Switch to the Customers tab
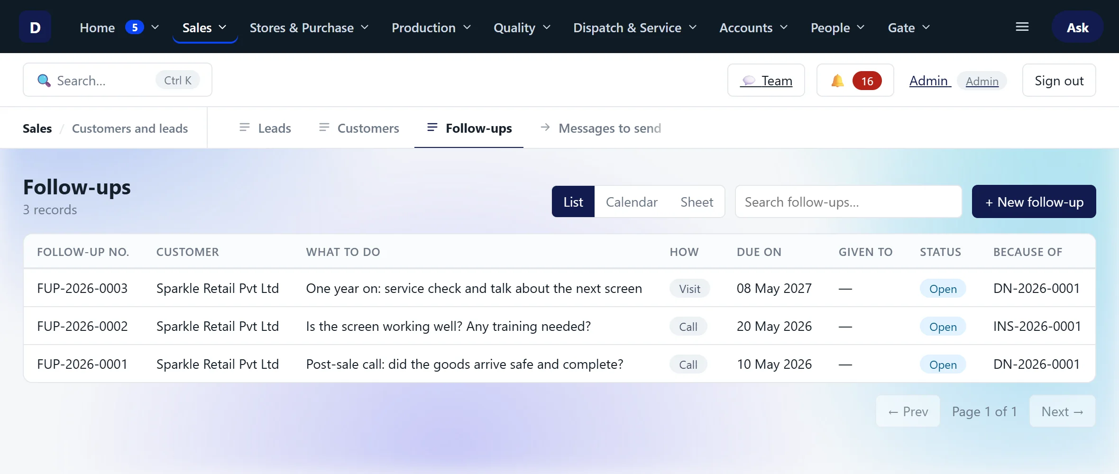 359,128
